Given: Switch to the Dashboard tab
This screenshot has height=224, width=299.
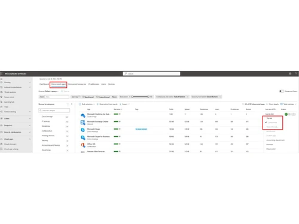Looking at the screenshot, I should (44, 84).
